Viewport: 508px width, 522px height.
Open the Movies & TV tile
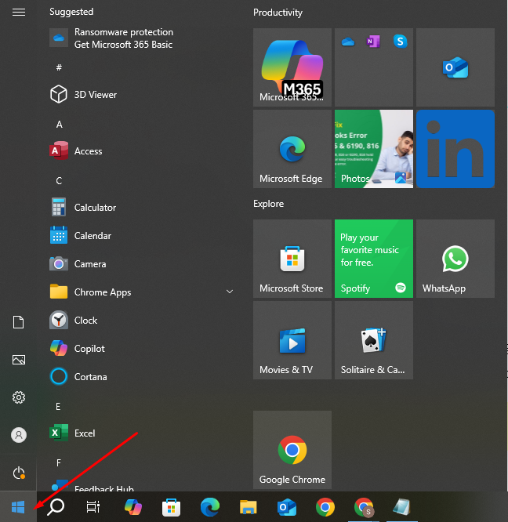click(292, 340)
